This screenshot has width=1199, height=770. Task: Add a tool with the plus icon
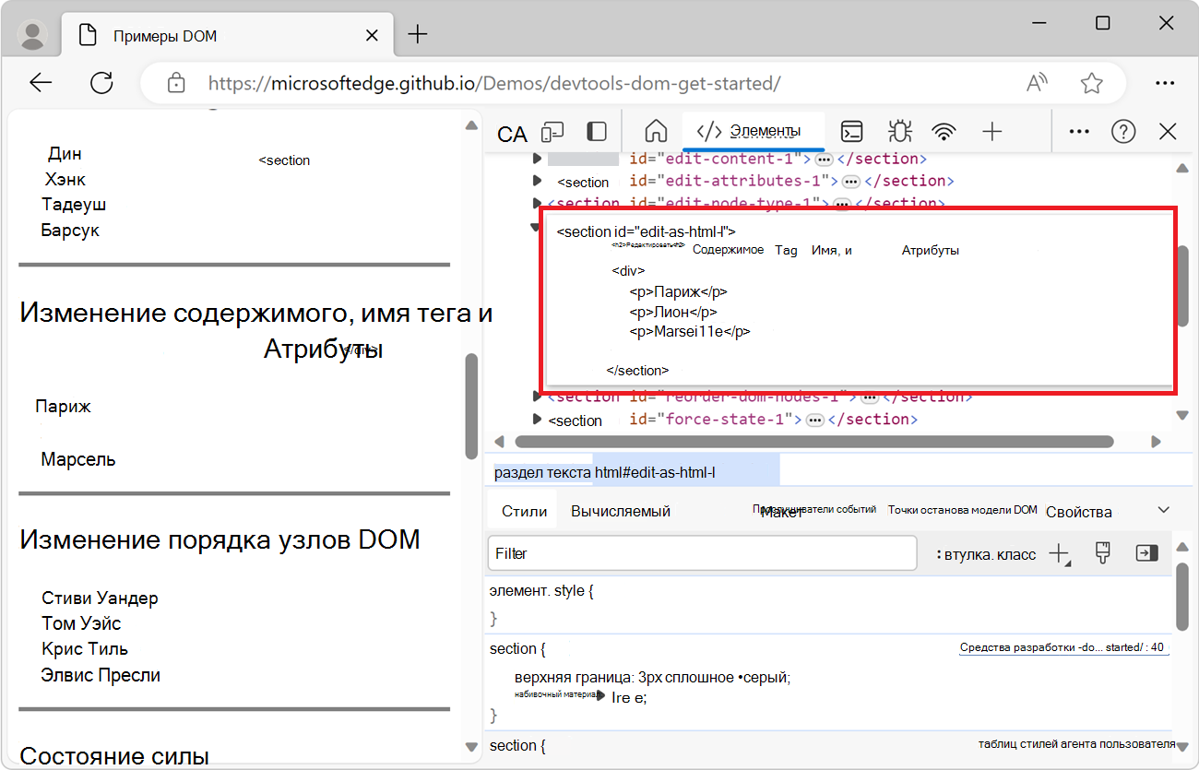(x=992, y=131)
